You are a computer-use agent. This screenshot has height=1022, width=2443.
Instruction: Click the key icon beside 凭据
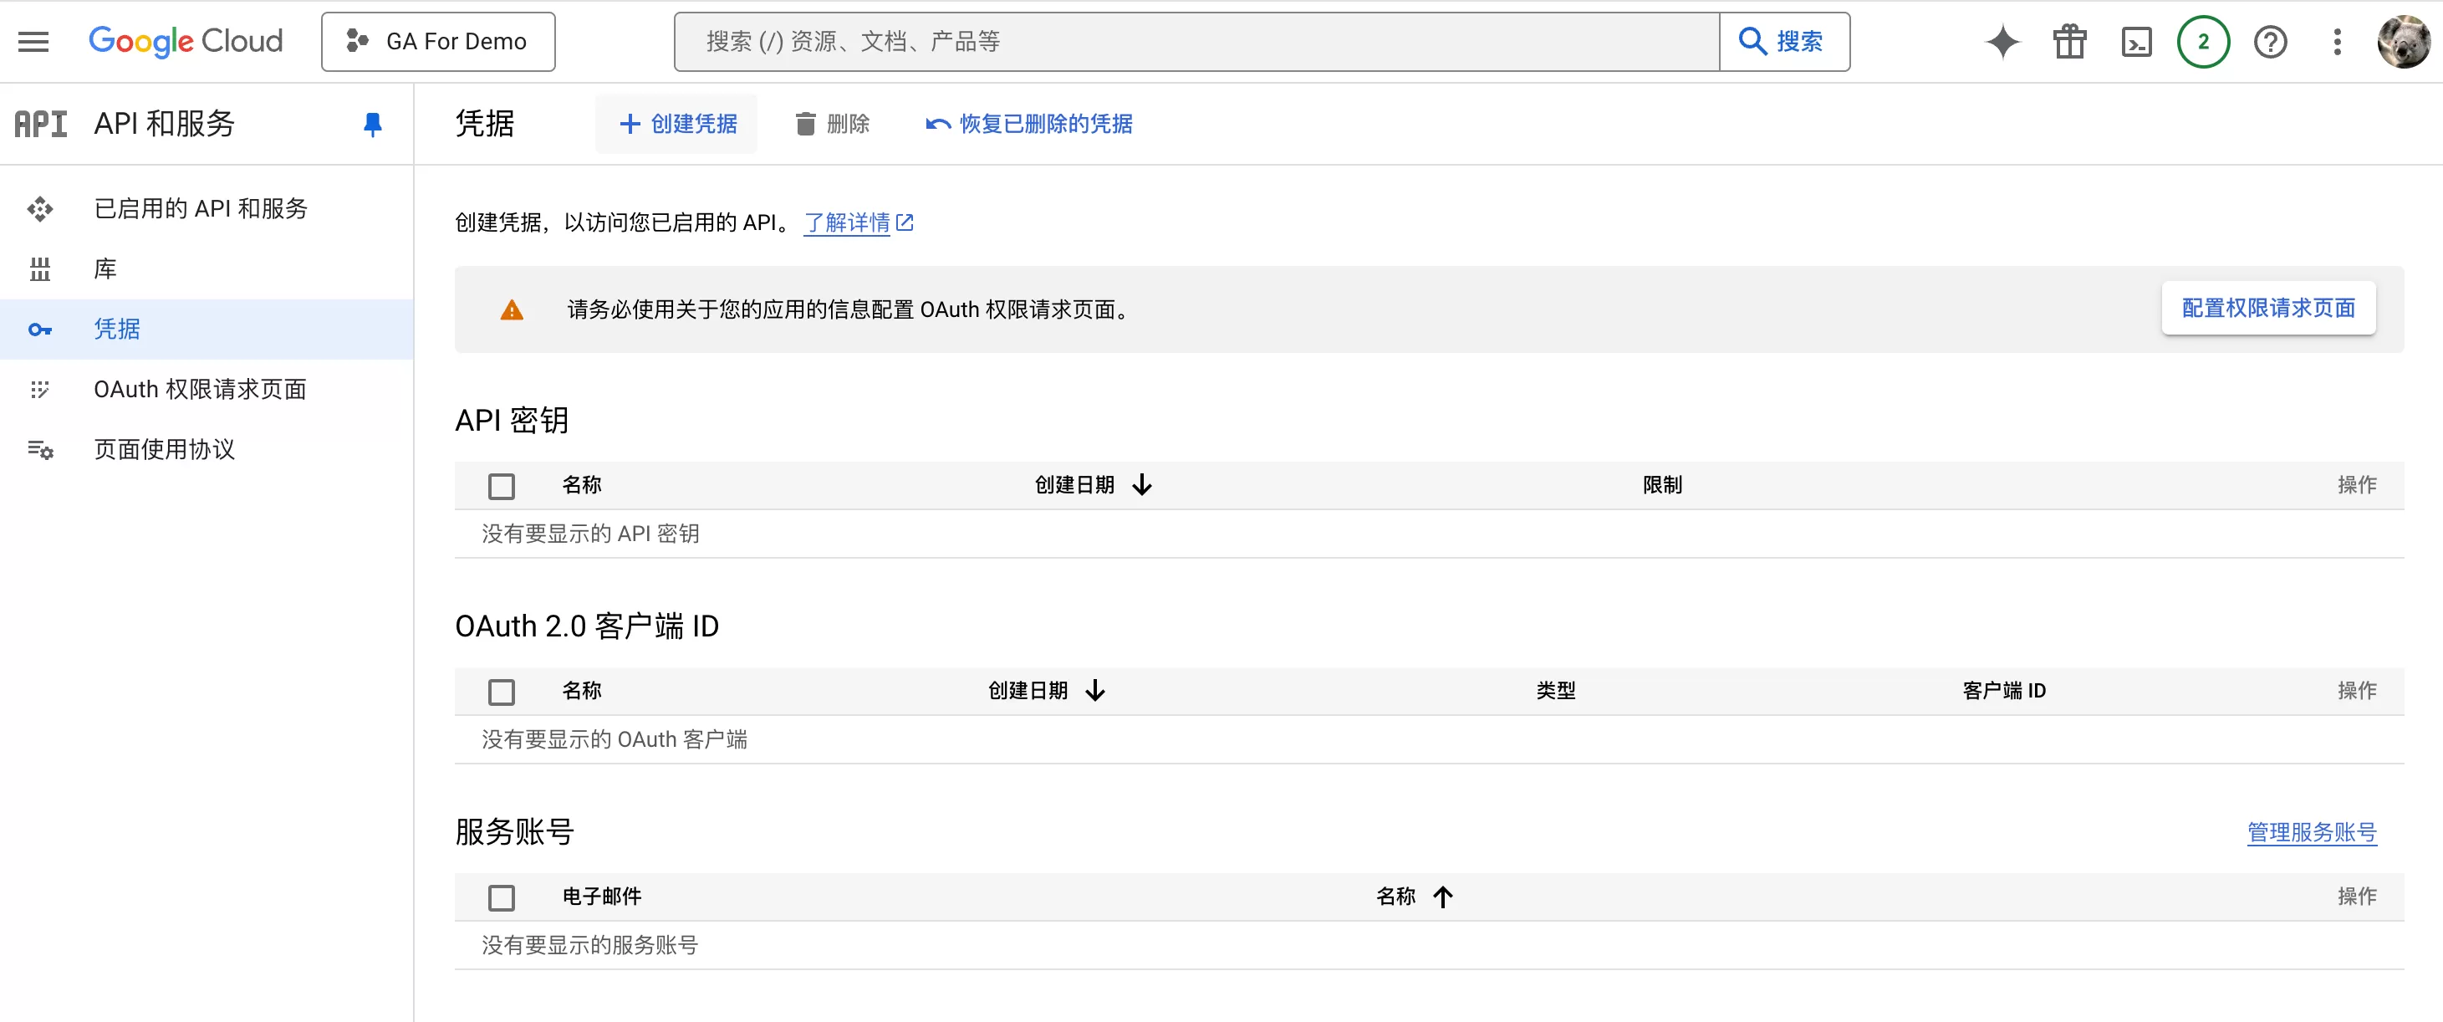40,330
